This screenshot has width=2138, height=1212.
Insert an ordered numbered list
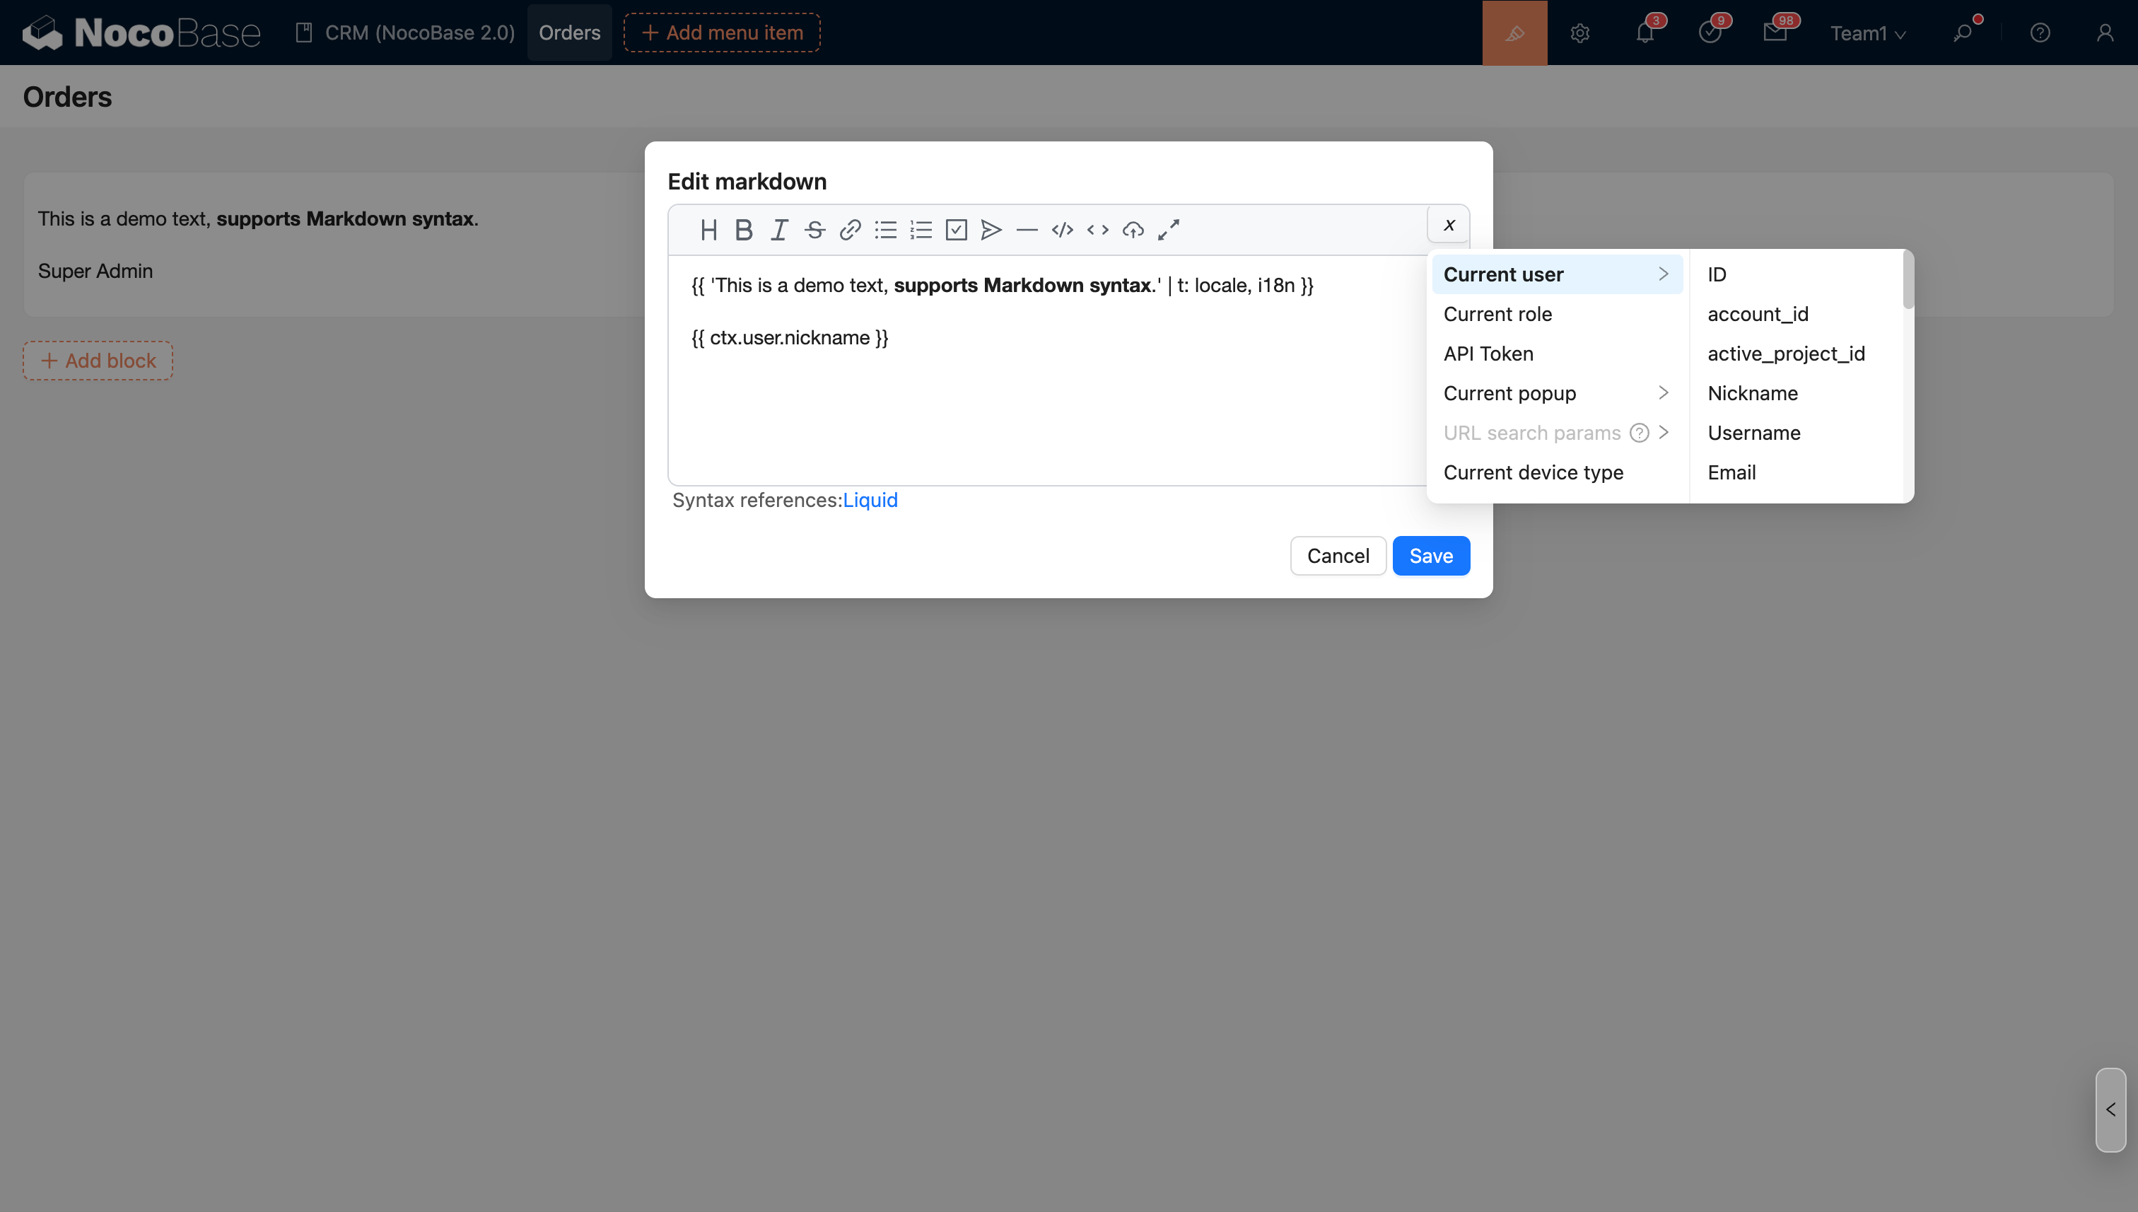click(x=921, y=230)
